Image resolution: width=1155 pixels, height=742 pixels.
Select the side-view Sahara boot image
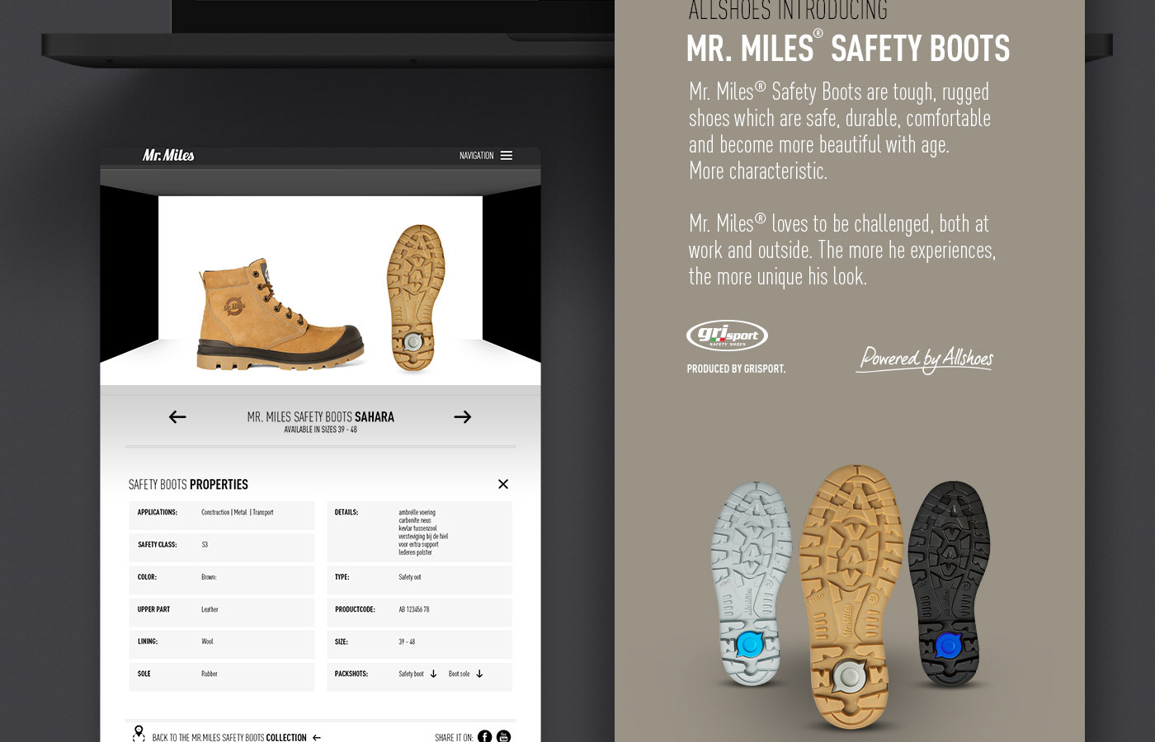coord(280,314)
